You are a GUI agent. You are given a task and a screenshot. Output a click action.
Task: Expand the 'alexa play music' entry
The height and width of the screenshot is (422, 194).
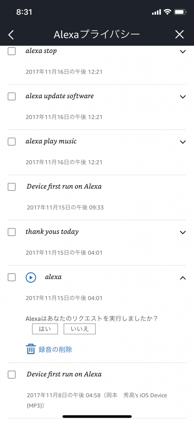tap(183, 142)
